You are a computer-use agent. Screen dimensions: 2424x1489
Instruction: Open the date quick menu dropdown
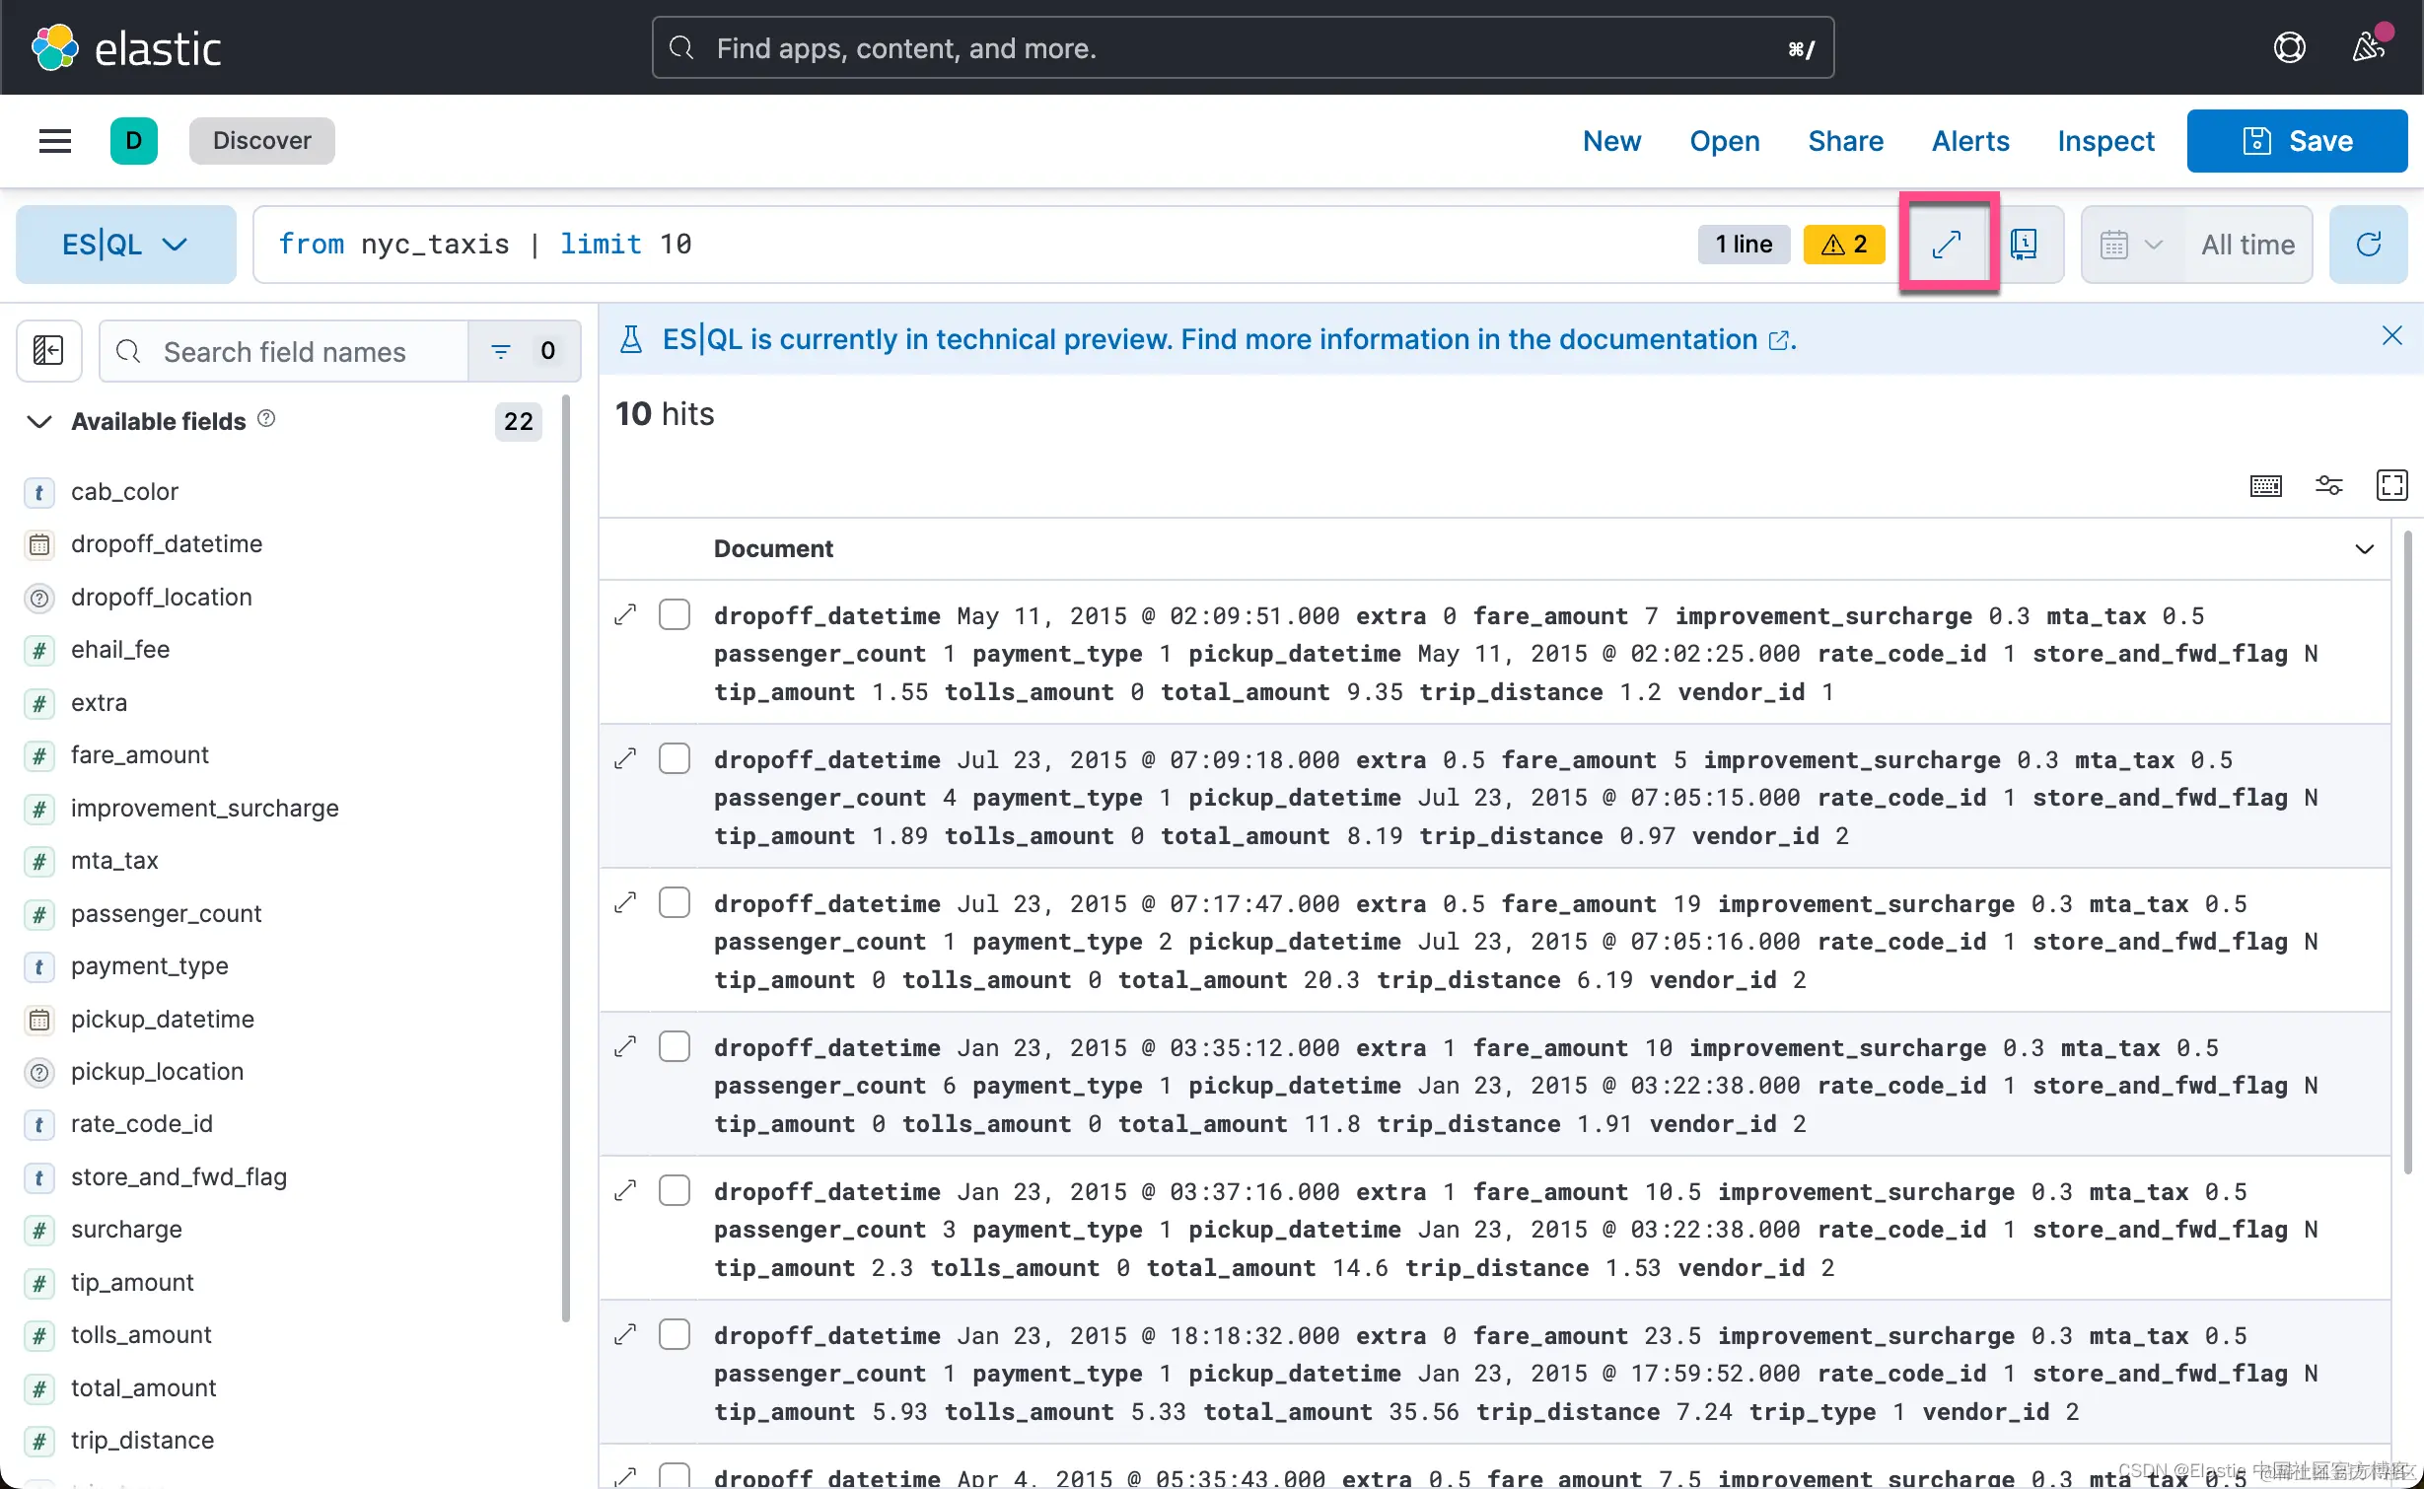(2130, 245)
